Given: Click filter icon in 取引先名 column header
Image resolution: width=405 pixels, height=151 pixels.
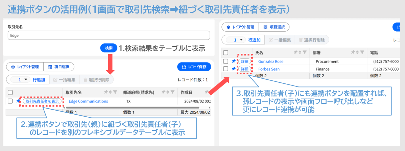Looking at the screenshot, I should point(116,92).
